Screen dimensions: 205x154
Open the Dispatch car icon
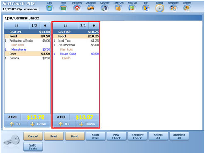pos(91,8)
